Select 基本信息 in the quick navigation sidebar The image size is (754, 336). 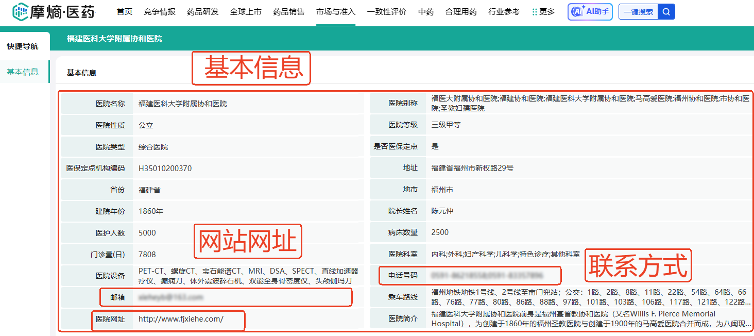click(23, 72)
